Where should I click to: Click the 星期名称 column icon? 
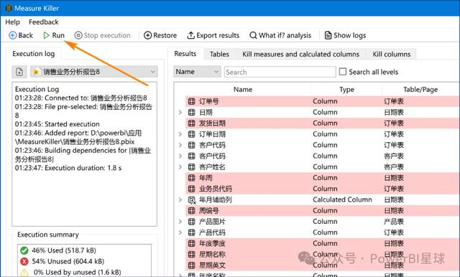(x=192, y=255)
